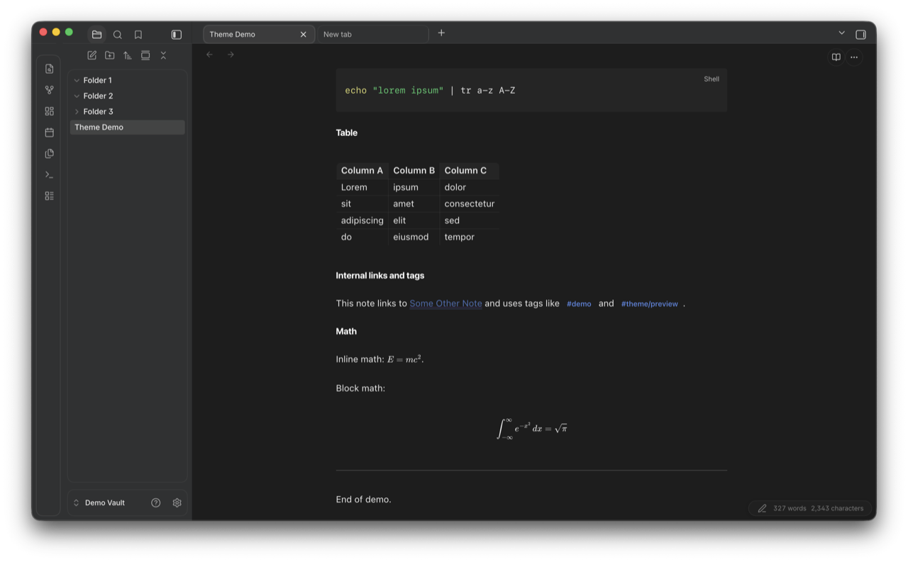Select the Folder 3 label in the tree
This screenshot has height=562, width=908.
[x=98, y=112]
